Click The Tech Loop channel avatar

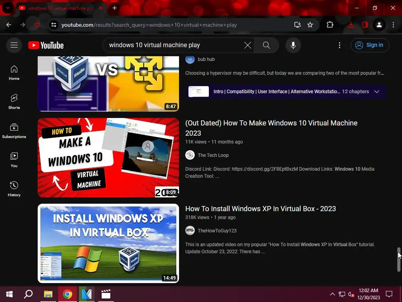(x=190, y=155)
